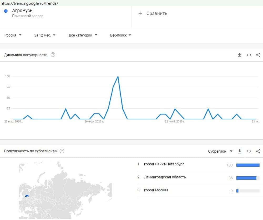The width and height of the screenshot is (263, 220).
Task: Open help for Популярность по субрегионам
Action: point(62,151)
